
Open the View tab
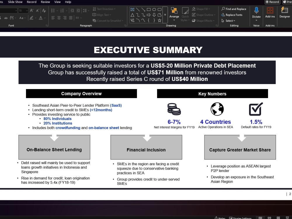pos(57,2)
